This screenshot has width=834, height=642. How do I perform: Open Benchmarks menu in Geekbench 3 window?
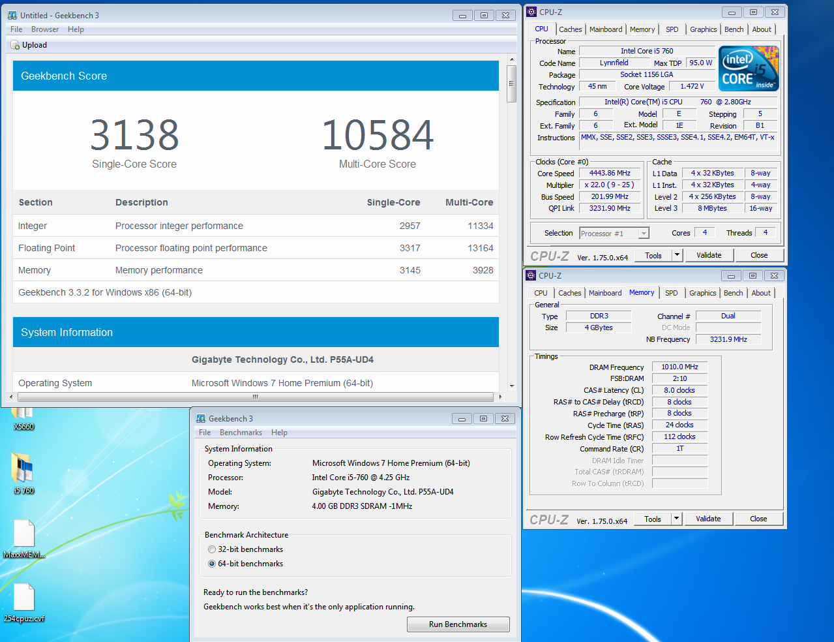pyautogui.click(x=241, y=433)
